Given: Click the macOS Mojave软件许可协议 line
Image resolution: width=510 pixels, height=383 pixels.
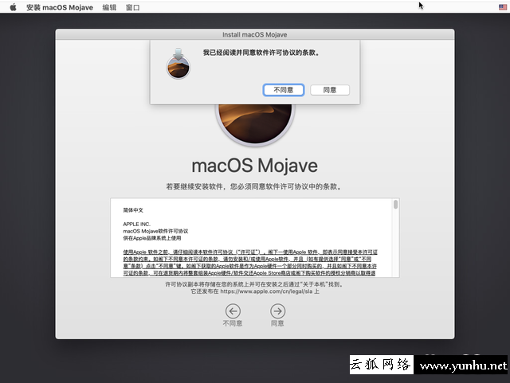Looking at the screenshot, I should click(155, 231).
